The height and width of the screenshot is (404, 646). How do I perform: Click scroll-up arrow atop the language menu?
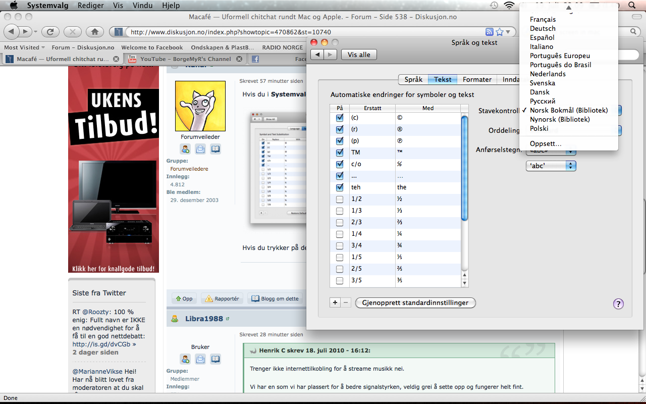click(x=568, y=8)
